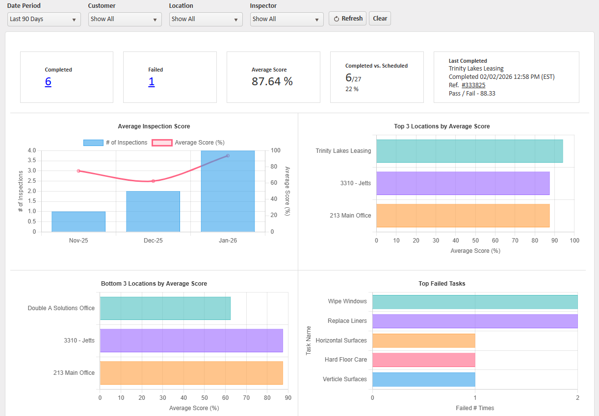Open the Failed inspections count link

152,82
